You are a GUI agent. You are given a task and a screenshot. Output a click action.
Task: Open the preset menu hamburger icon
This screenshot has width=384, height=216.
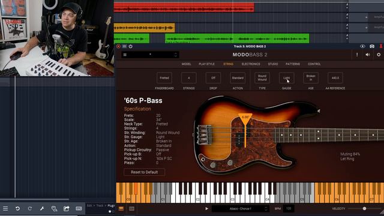coord(125,55)
